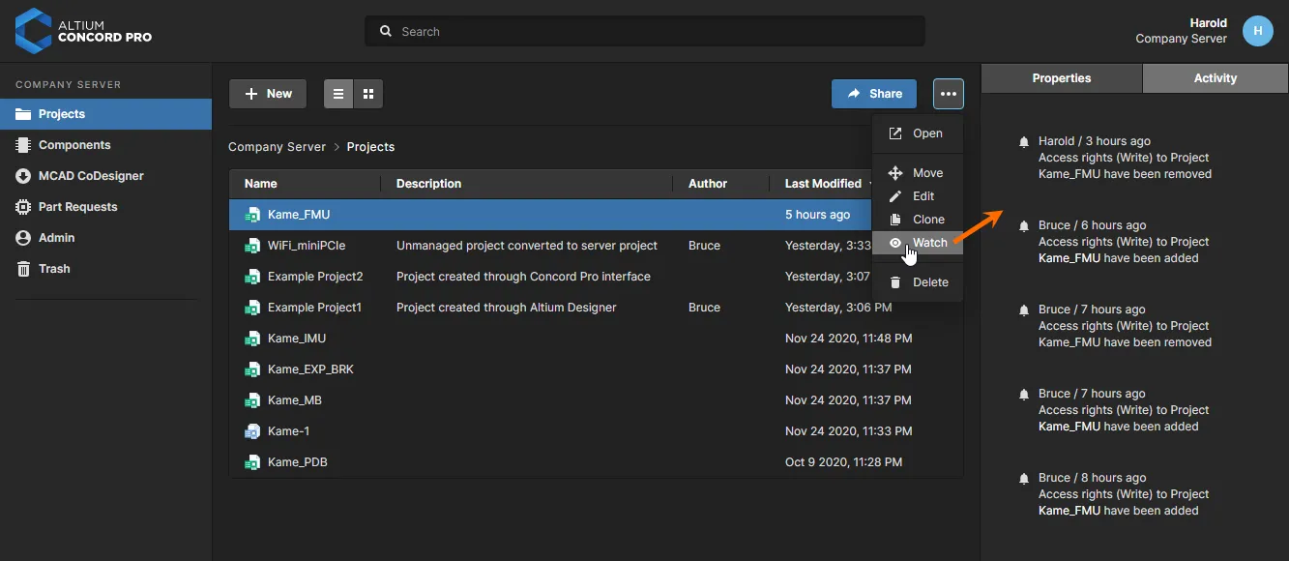Sort by Last Modified column
This screenshot has width=1289, height=561.
pyautogui.click(x=823, y=184)
